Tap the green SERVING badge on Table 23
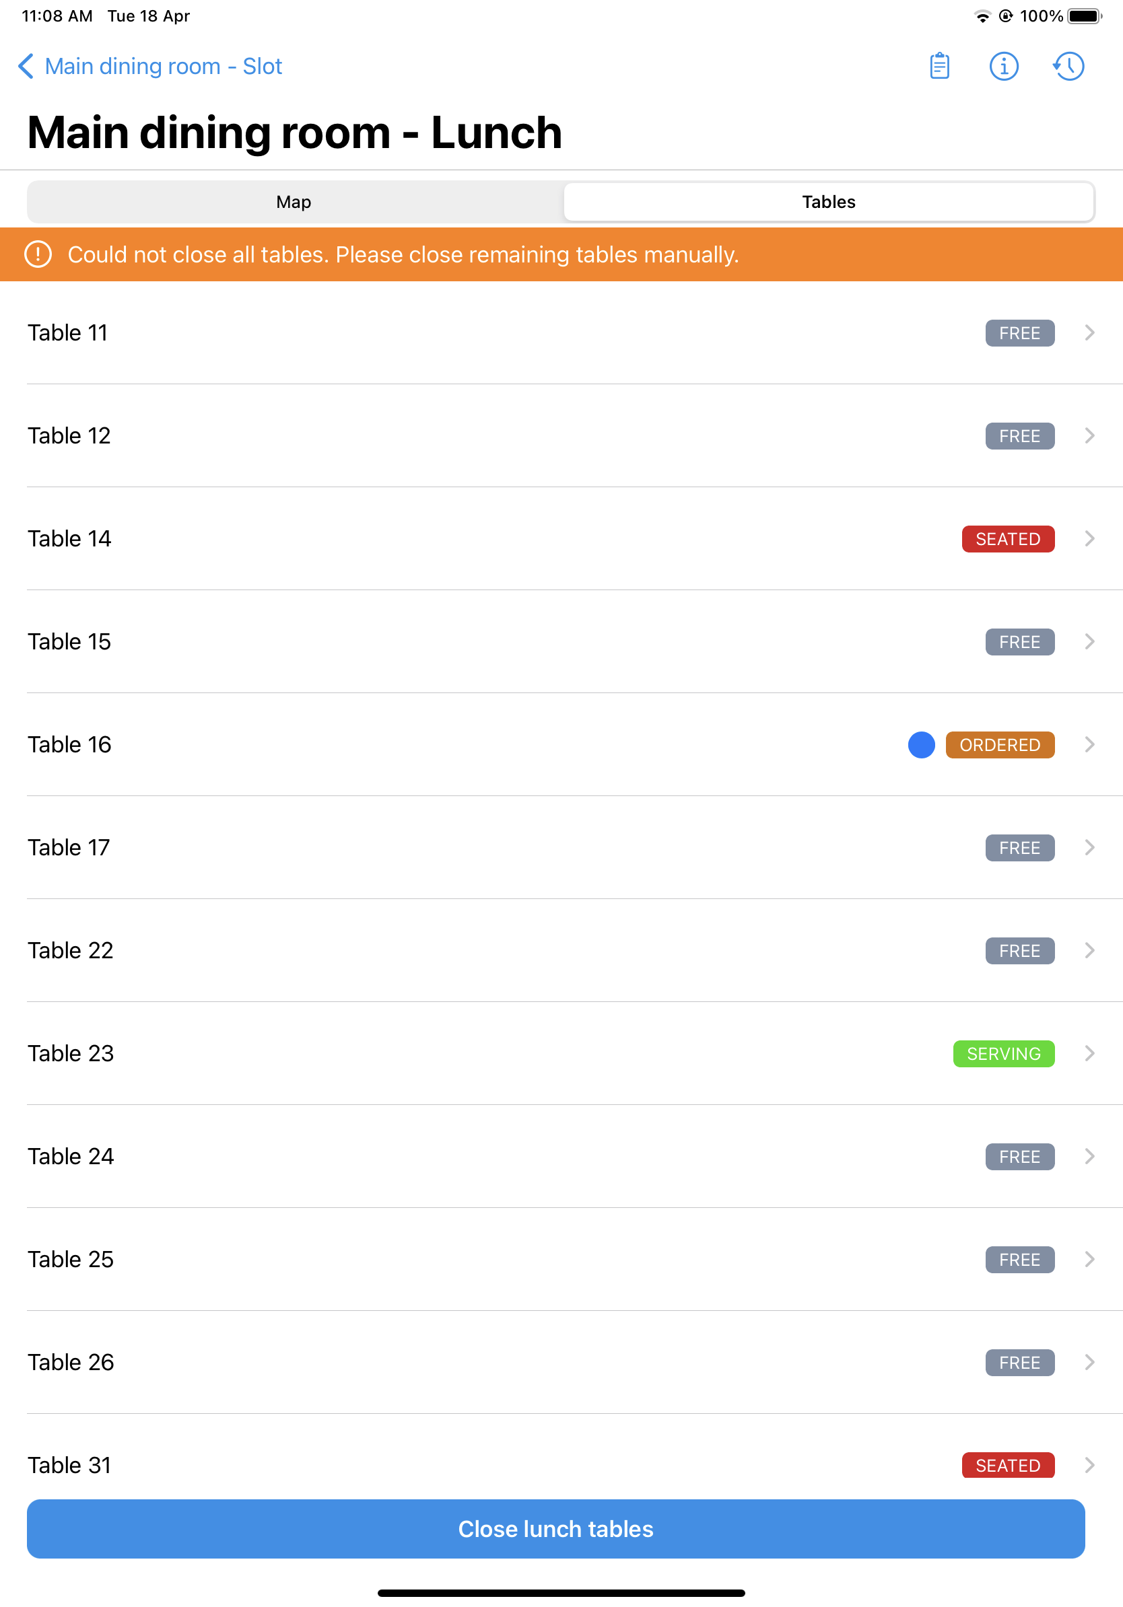Image resolution: width=1123 pixels, height=1607 pixels. (x=1003, y=1053)
